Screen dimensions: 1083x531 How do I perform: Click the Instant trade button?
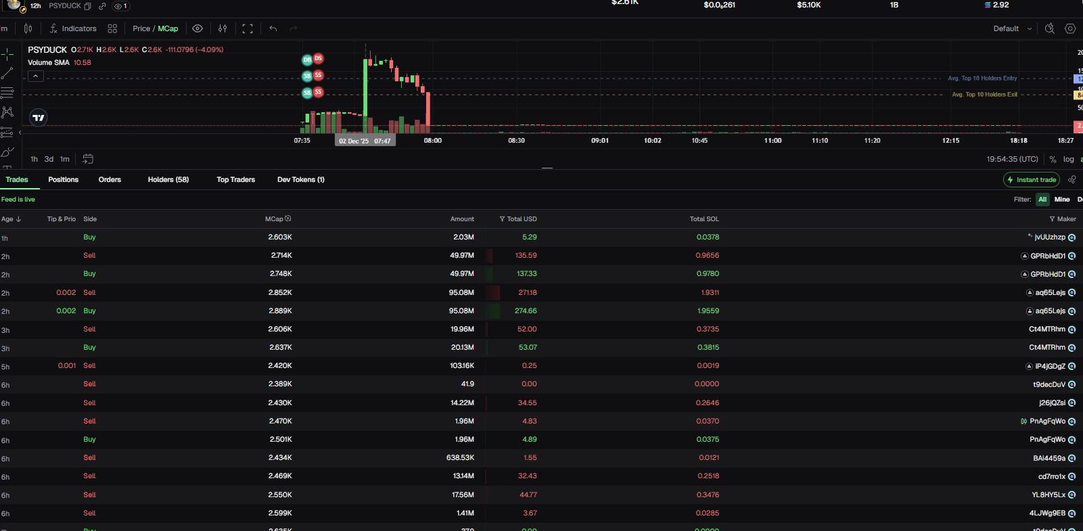[1031, 180]
